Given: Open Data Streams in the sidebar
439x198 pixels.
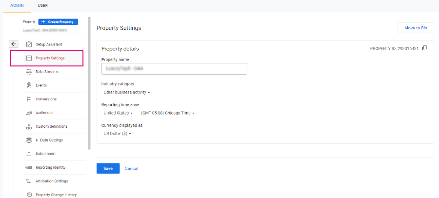Looking at the screenshot, I should click(x=47, y=72).
